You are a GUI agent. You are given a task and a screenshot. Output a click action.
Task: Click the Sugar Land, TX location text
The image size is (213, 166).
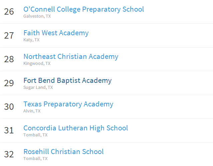tap(38, 87)
